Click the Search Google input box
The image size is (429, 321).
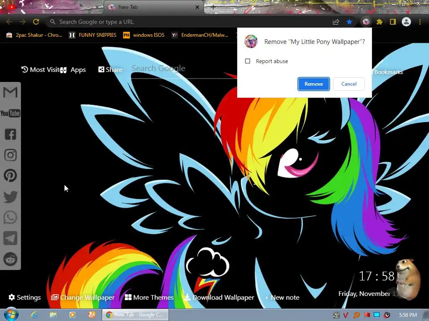[x=182, y=69]
